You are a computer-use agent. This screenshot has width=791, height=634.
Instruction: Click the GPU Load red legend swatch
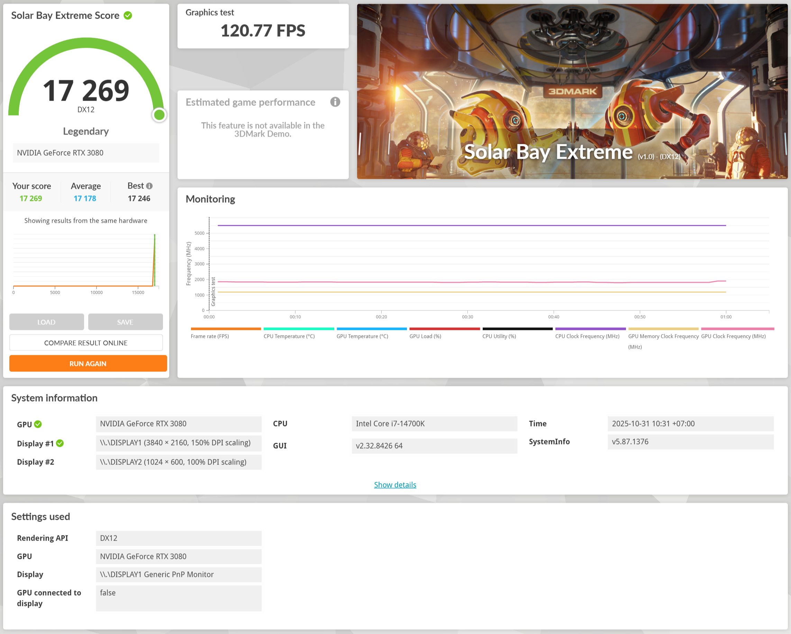coord(444,329)
